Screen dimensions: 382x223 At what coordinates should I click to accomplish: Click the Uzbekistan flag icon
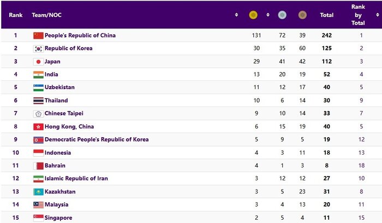38,87
